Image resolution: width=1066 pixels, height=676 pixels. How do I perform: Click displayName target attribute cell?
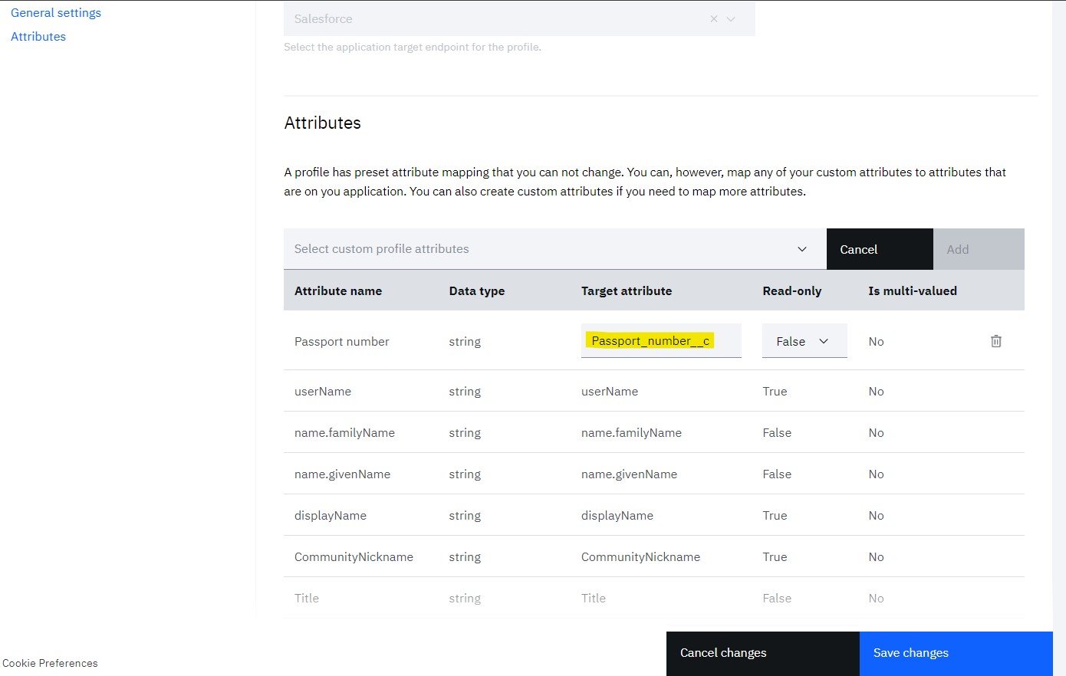(x=617, y=516)
